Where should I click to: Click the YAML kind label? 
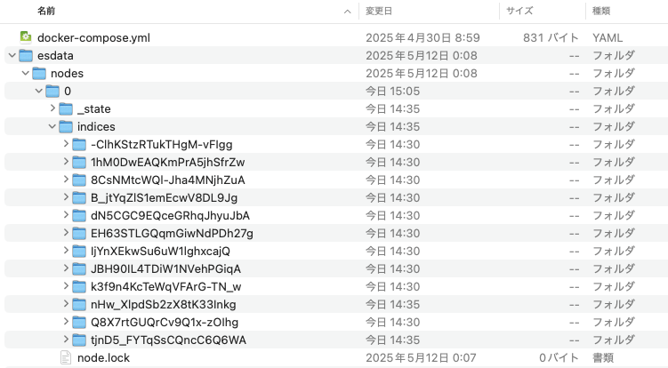point(608,38)
